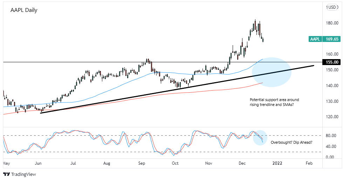Viewport: 343px width, 178px height.
Task: Select the blue circle on stochastic indicator
Action: pos(260,138)
